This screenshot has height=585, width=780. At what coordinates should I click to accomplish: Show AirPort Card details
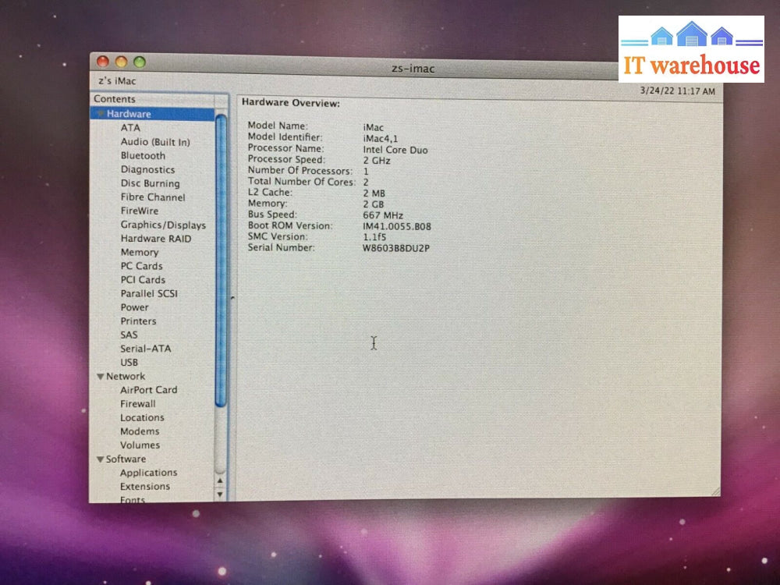(x=148, y=390)
